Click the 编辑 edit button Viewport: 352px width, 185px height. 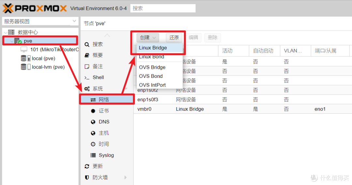[x=193, y=37]
